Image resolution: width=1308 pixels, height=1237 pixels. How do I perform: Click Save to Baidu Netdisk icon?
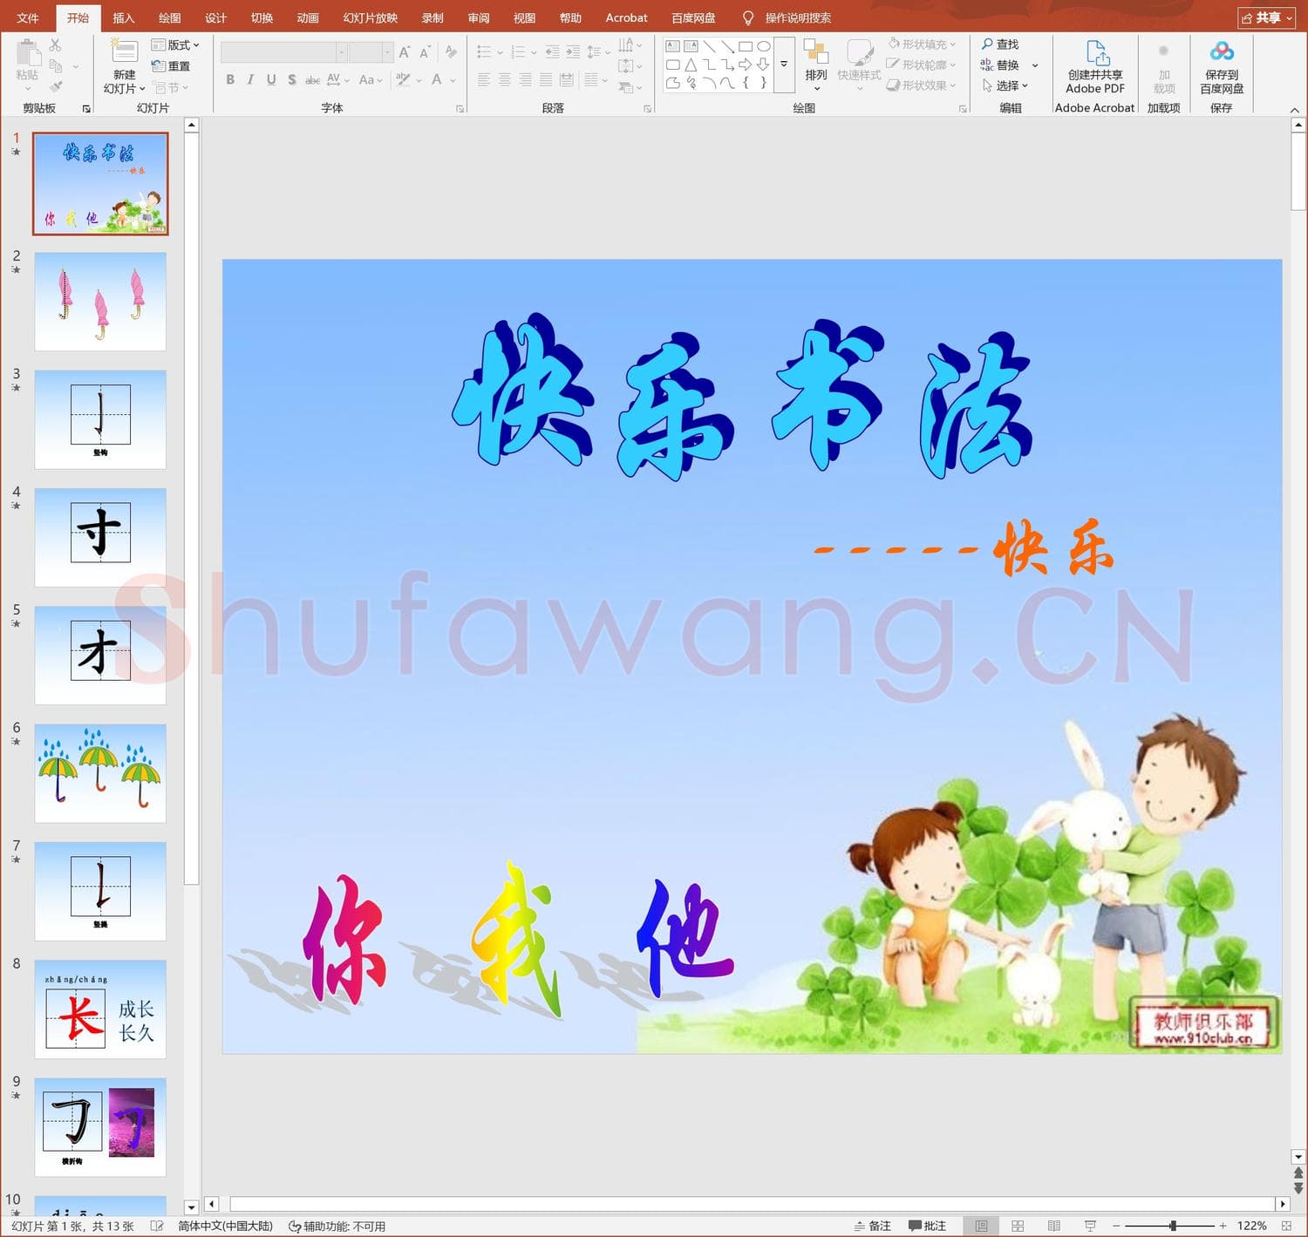1222,52
